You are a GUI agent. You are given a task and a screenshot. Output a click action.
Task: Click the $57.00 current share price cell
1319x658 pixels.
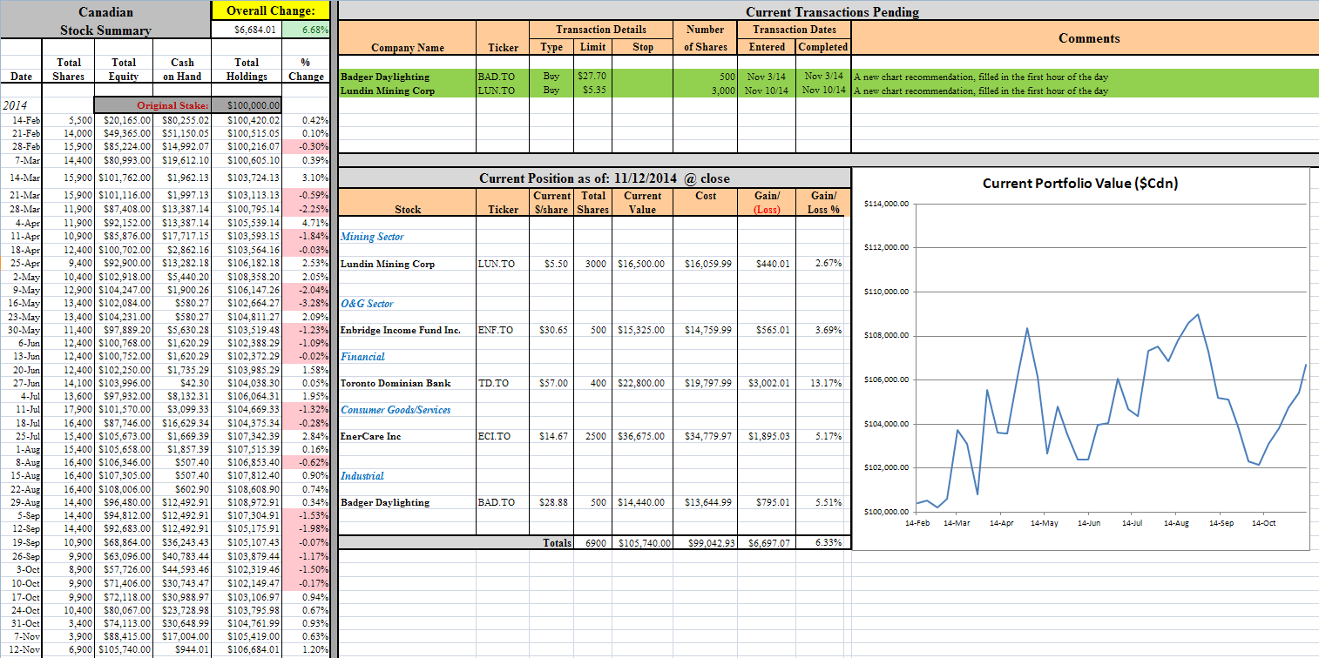click(552, 383)
